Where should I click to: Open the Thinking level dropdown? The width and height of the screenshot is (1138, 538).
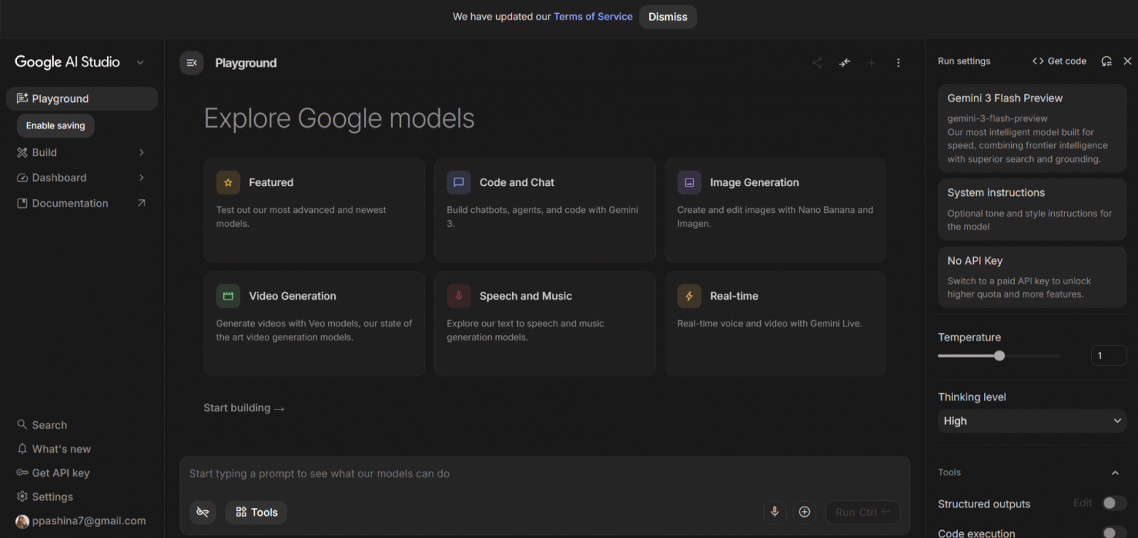tap(1031, 421)
